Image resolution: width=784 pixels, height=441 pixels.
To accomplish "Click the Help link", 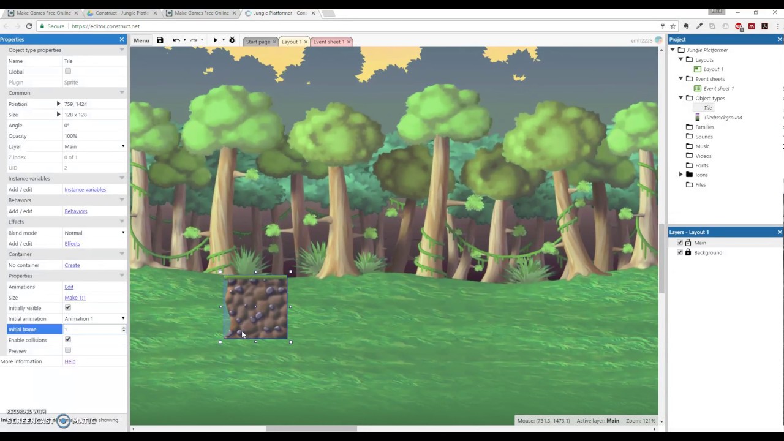I will [70, 361].
